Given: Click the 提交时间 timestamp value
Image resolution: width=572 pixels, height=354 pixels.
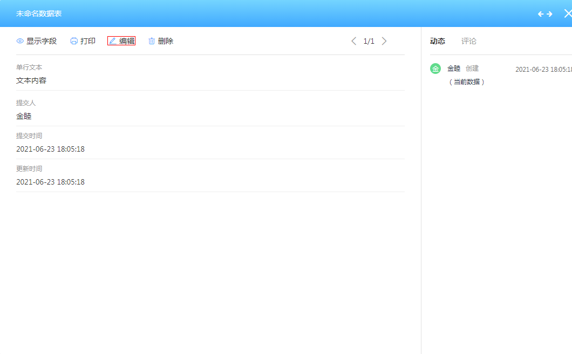Looking at the screenshot, I should 50,149.
